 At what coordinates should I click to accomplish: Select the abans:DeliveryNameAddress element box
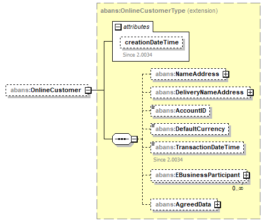click(x=200, y=92)
